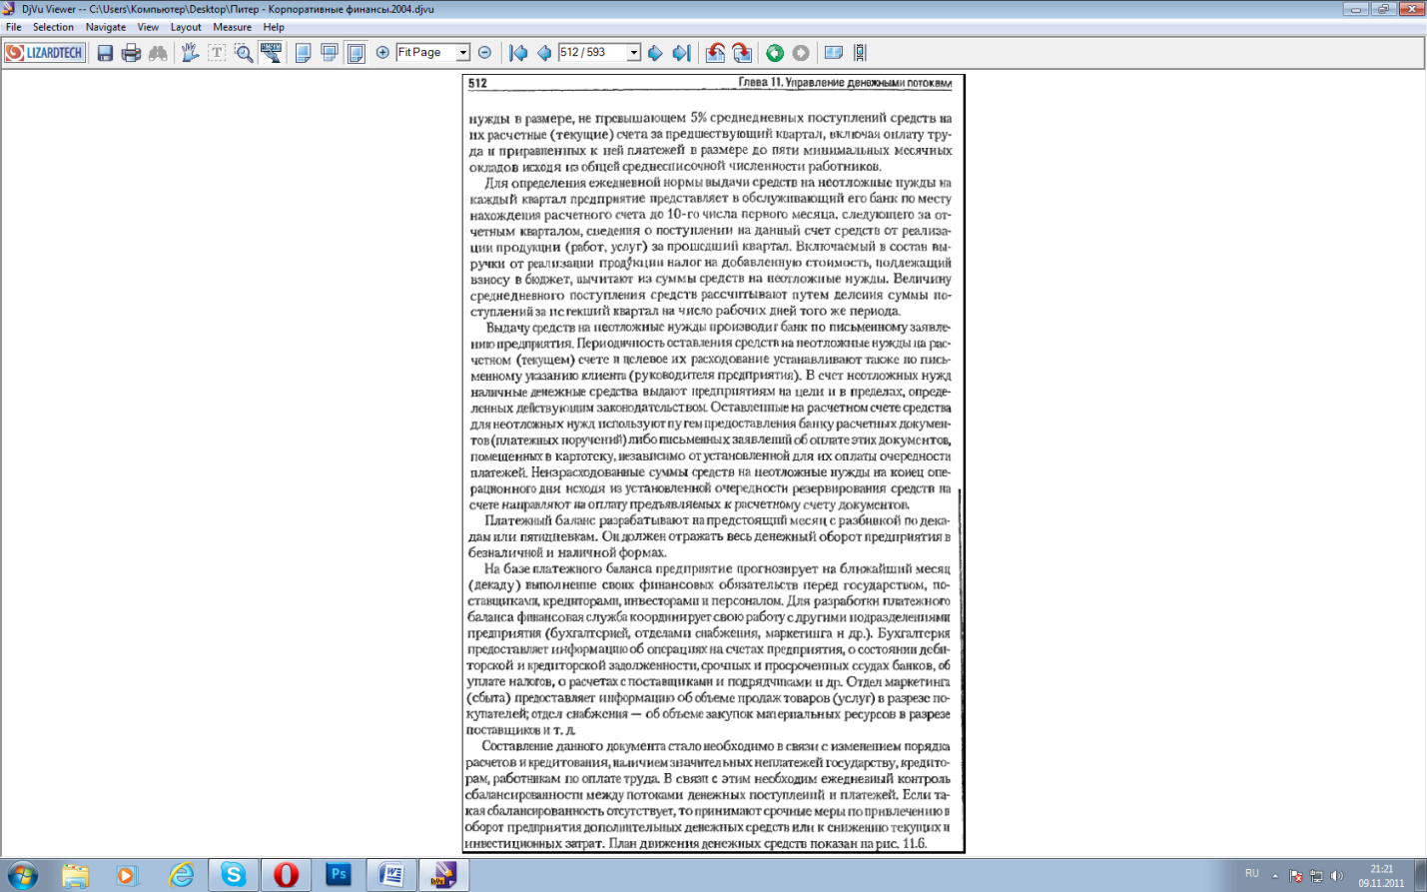Toggle the thumbnails panel icon

pyautogui.click(x=834, y=53)
